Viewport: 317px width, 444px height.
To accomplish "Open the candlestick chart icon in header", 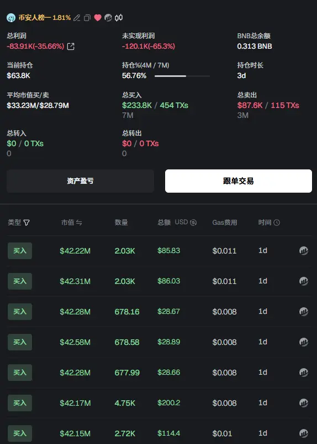I will click(119, 18).
